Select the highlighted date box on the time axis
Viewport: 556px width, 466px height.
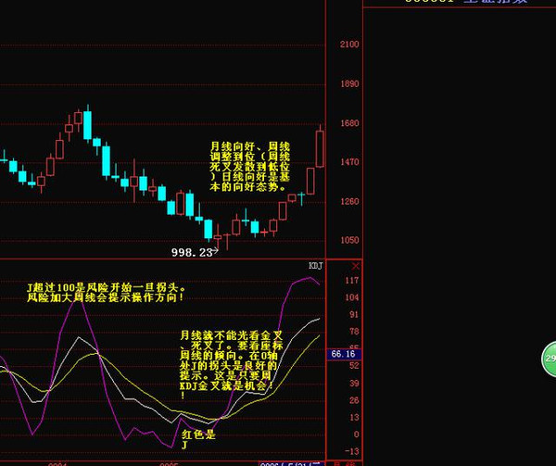click(x=292, y=464)
